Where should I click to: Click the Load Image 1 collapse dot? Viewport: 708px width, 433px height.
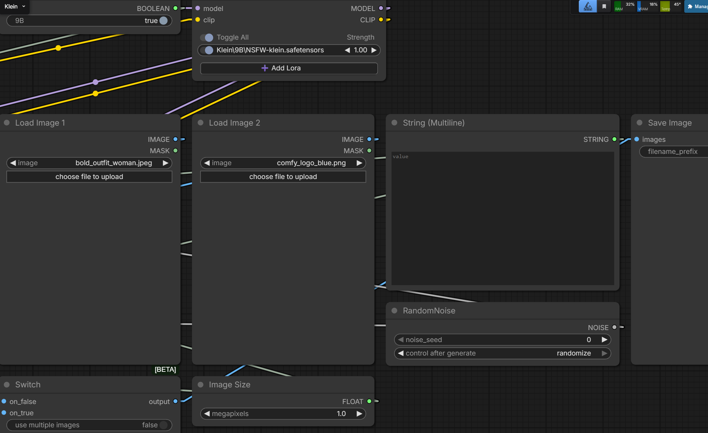coord(7,123)
